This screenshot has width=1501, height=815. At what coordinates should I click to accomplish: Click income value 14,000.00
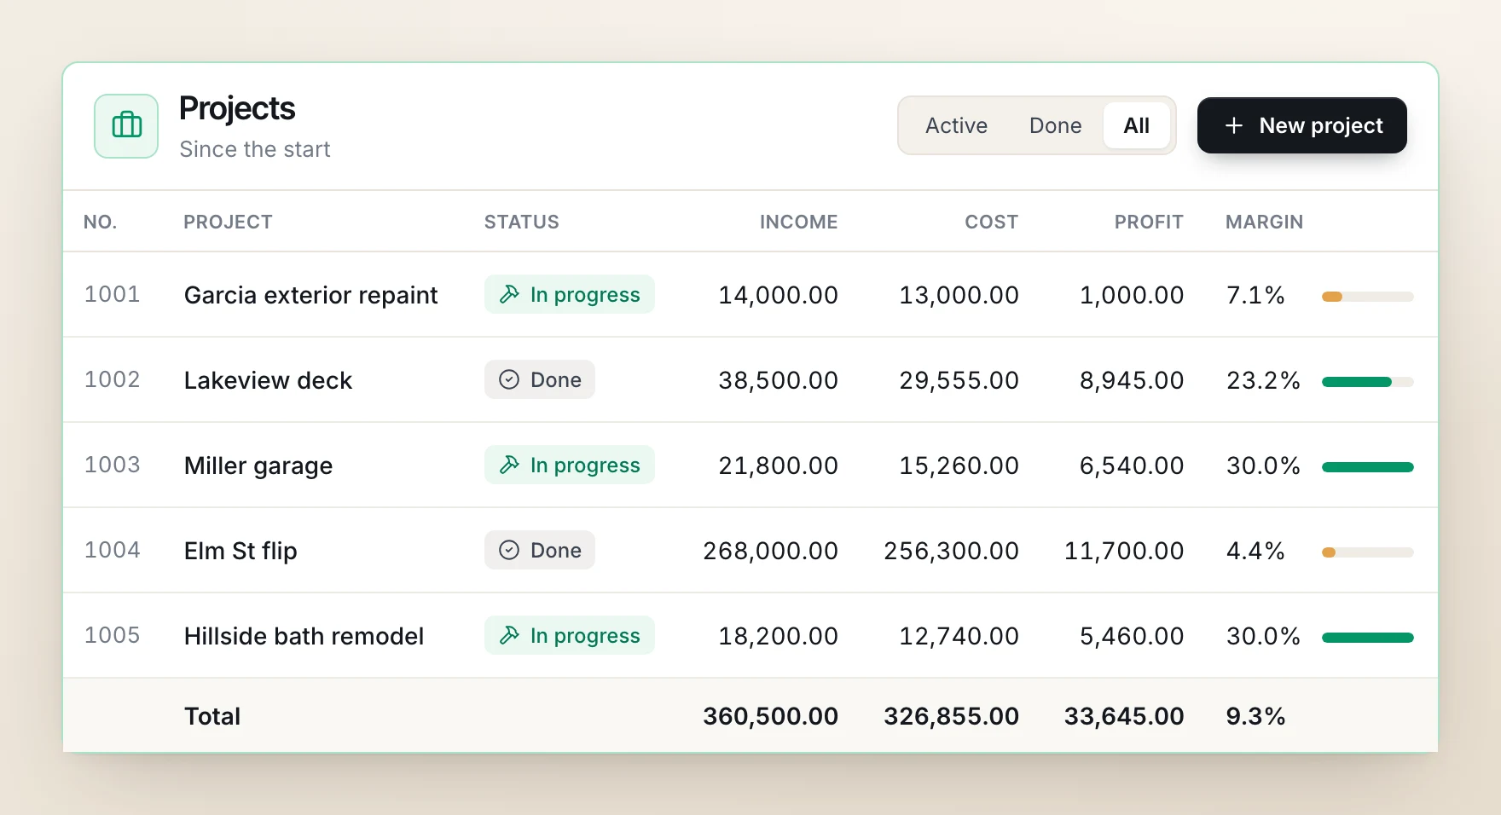[778, 295]
